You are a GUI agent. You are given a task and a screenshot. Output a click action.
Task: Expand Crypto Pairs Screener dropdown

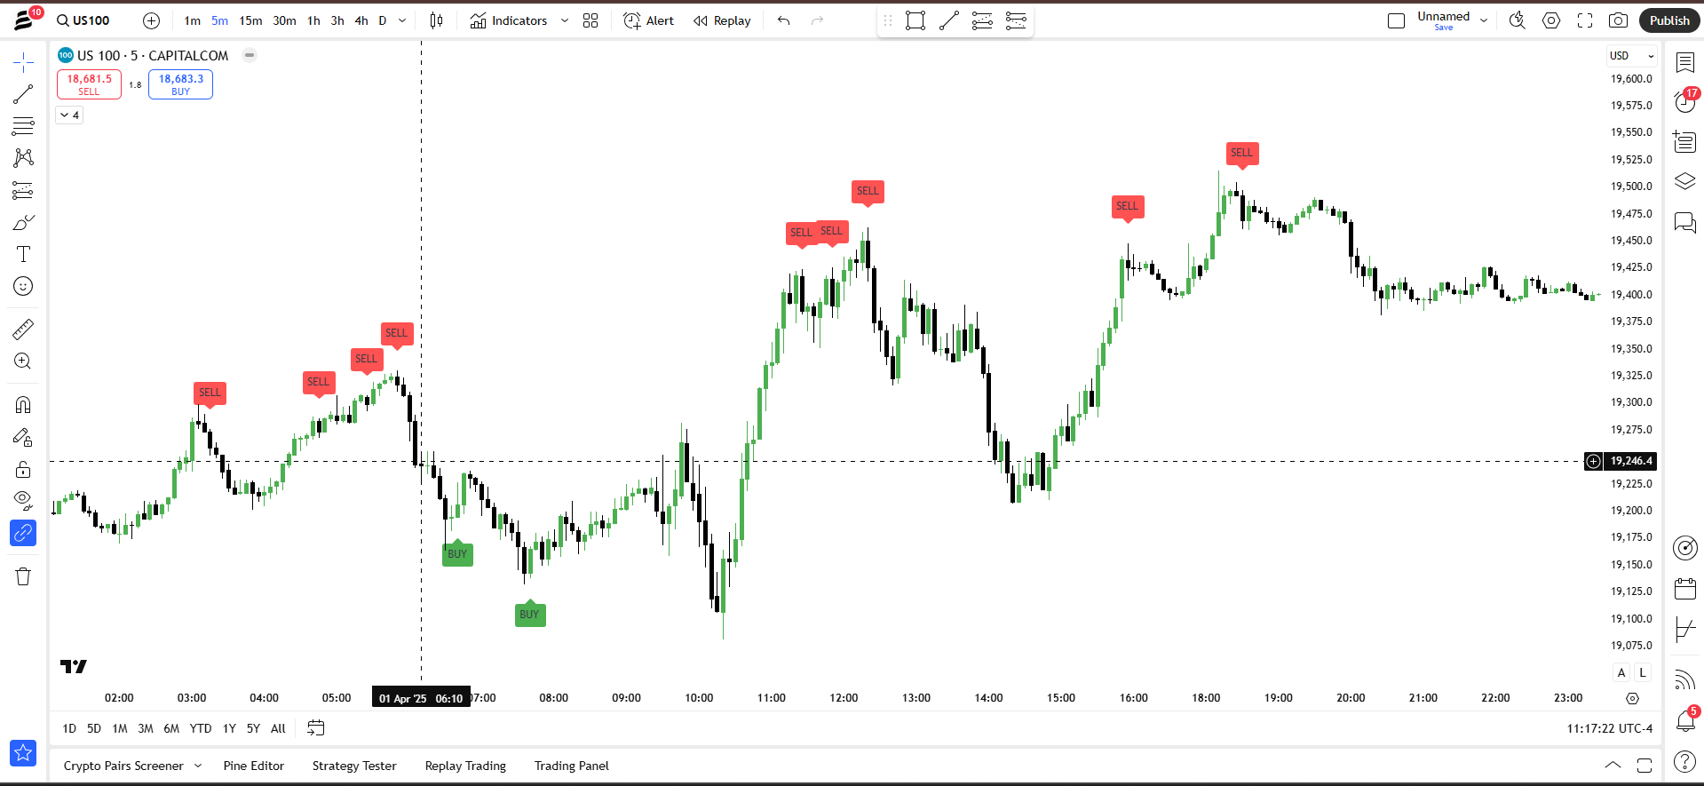198,766
